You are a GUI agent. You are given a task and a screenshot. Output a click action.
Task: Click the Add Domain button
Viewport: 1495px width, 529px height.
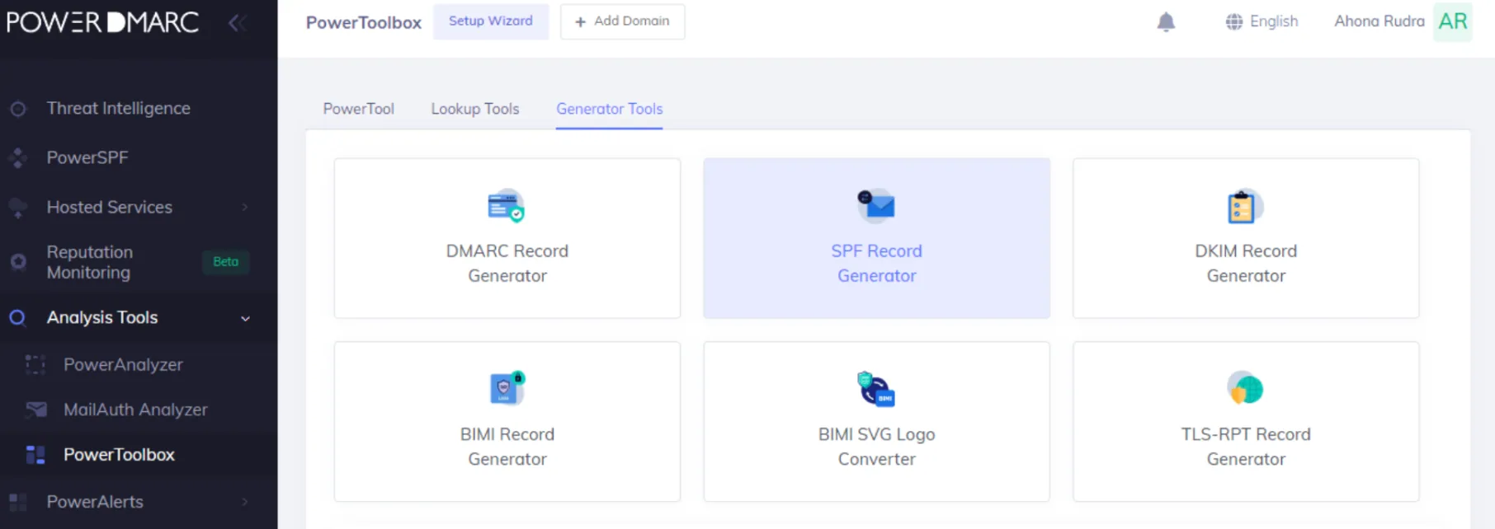coord(622,21)
